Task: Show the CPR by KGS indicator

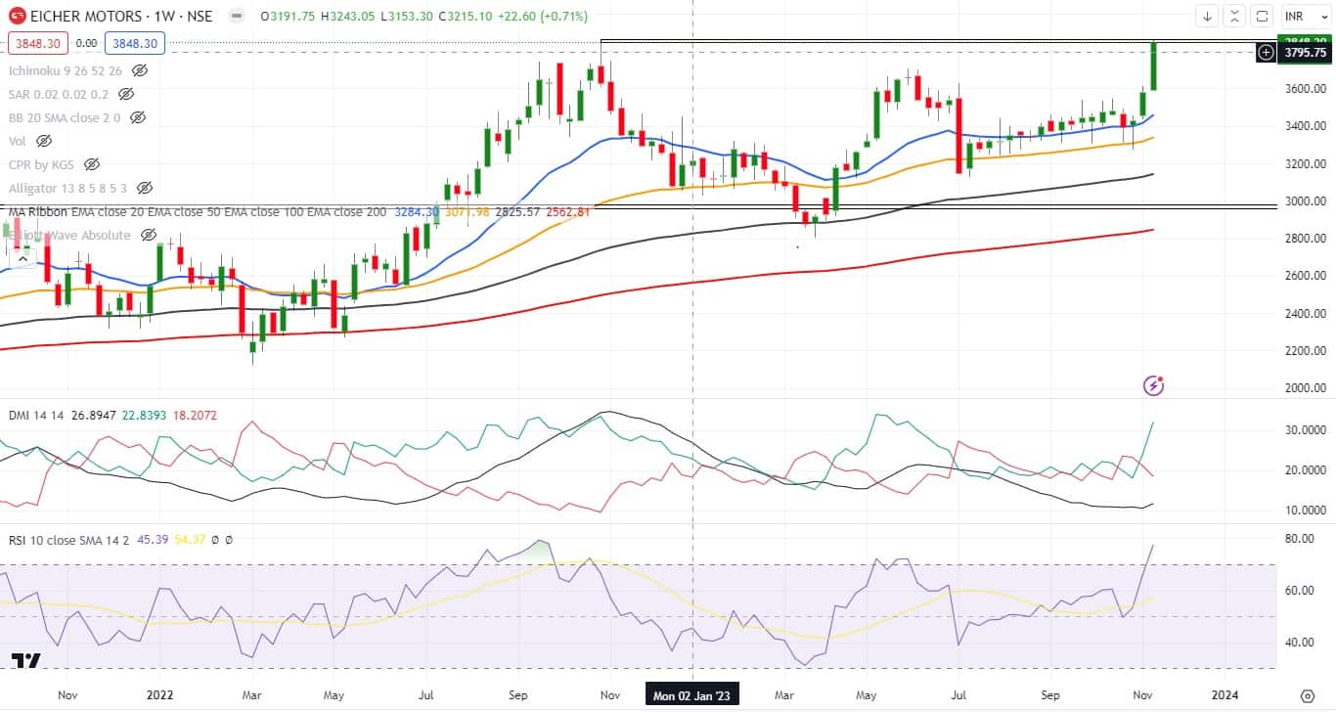Action: pyautogui.click(x=92, y=164)
